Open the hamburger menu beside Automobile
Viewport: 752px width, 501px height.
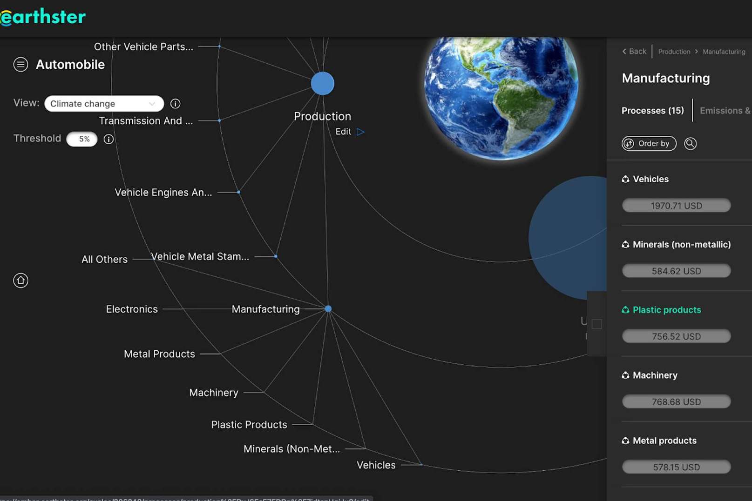pos(20,64)
